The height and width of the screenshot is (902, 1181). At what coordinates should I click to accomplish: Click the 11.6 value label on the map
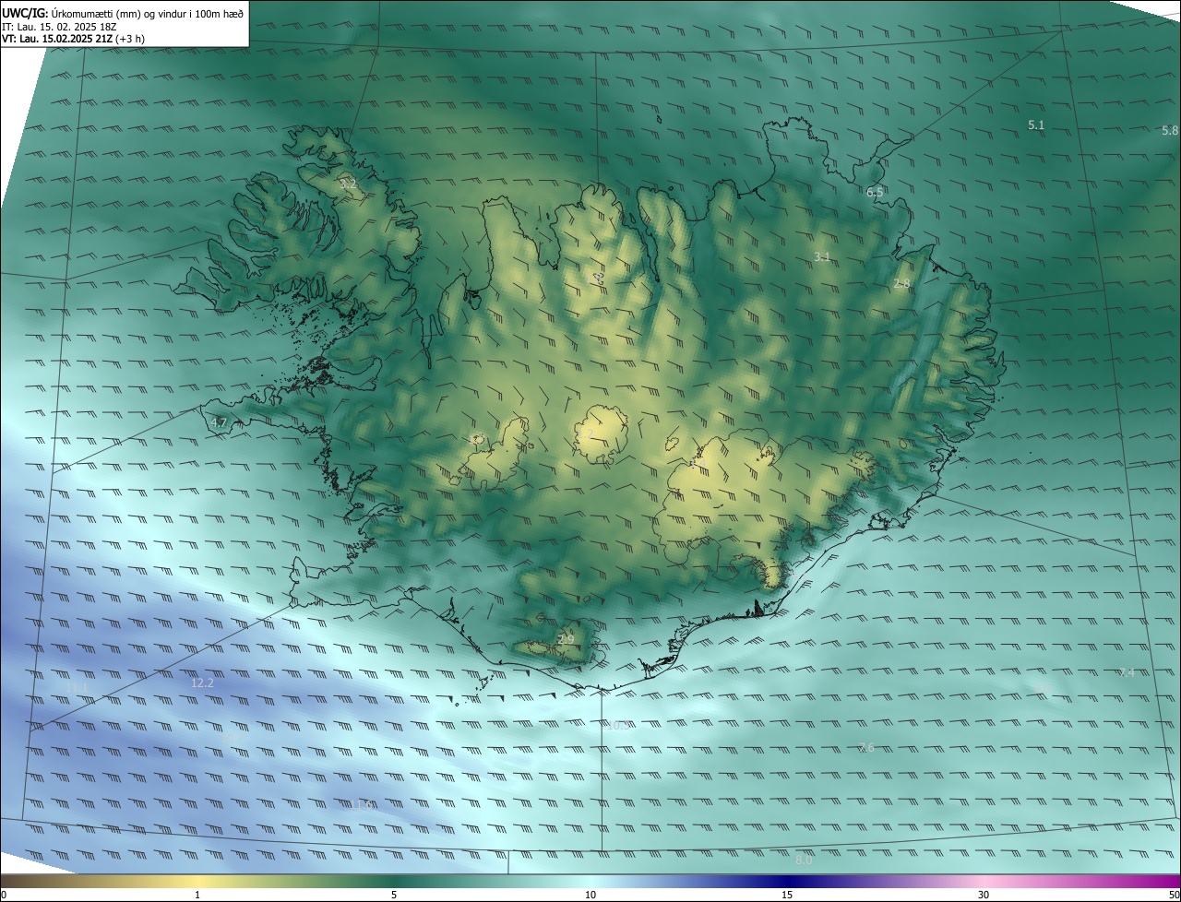click(361, 805)
